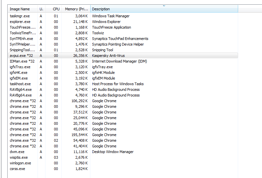
Task: Click the 11,116 K memory value
Action: 80,152
